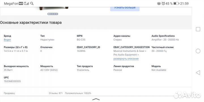Pull up the bottom chevron handle
204x102 pixels.
pyautogui.click(x=96, y=99)
